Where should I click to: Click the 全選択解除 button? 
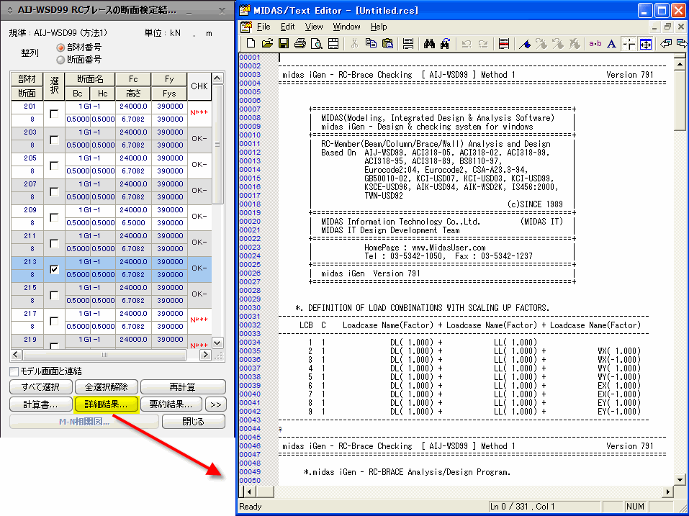tap(107, 387)
